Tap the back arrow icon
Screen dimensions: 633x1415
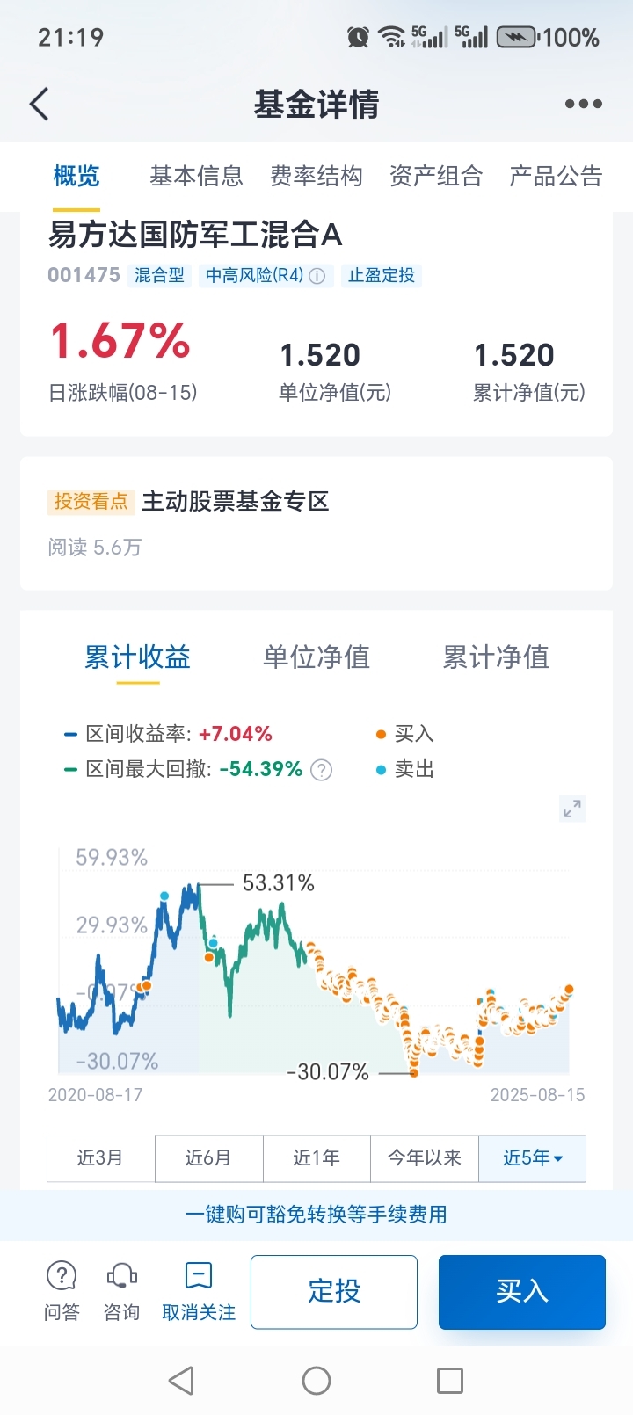[x=39, y=104]
